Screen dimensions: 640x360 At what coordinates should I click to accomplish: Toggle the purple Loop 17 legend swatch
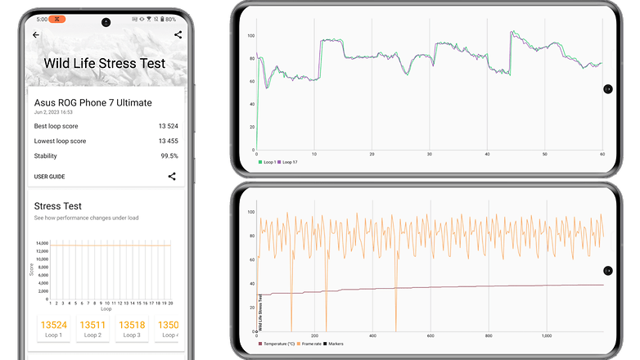click(x=279, y=162)
